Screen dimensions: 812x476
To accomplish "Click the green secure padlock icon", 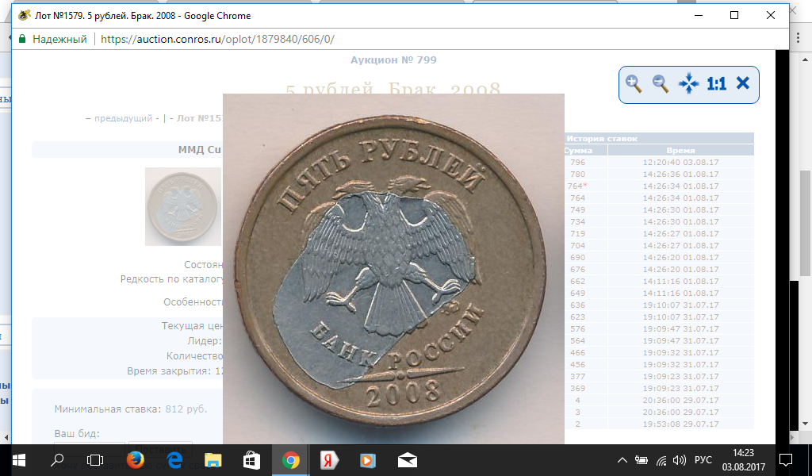I will point(22,39).
